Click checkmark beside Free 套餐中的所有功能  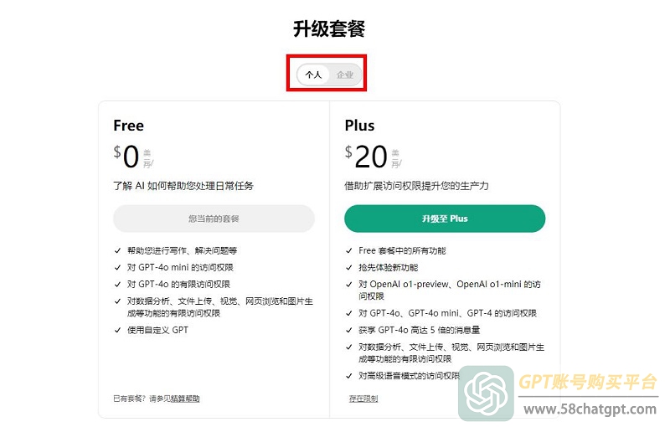pyautogui.click(x=348, y=250)
